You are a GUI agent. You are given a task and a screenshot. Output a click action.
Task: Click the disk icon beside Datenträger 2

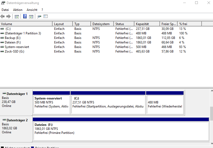click(4, 120)
